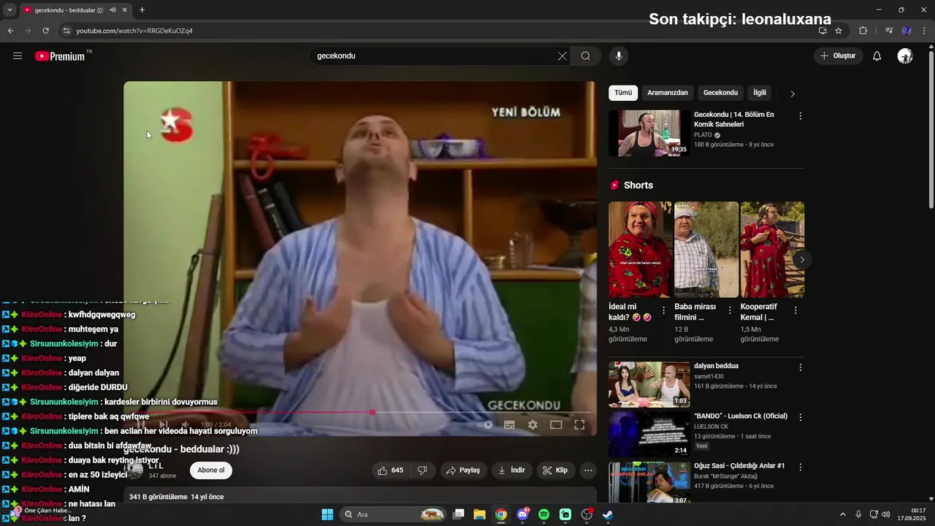Viewport: 935px width, 526px height.
Task: Open Chrome extensions puzzle icon
Action: click(863, 31)
